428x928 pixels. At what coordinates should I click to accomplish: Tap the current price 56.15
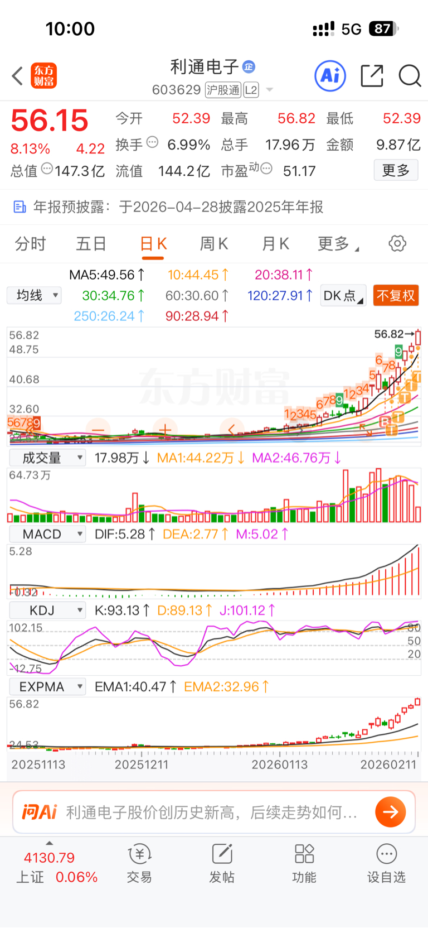pos(50,120)
